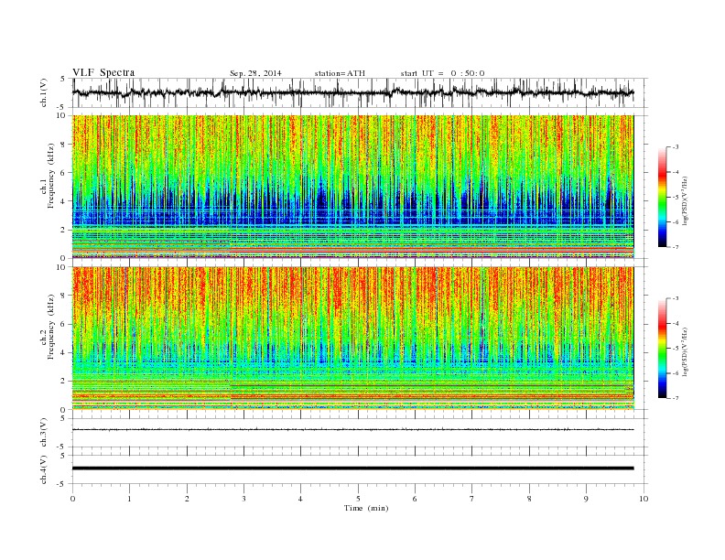Click the "0" tick on the time axis
725x560 pixels.
(72, 499)
